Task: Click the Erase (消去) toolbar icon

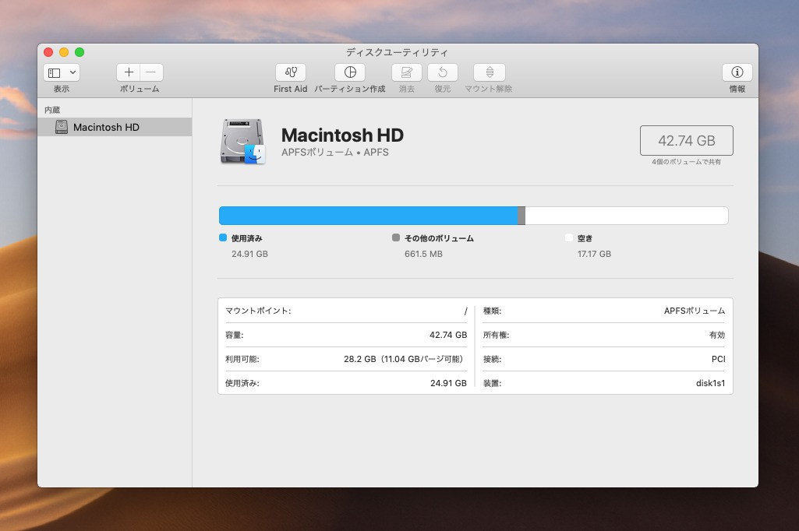Action: tap(406, 72)
